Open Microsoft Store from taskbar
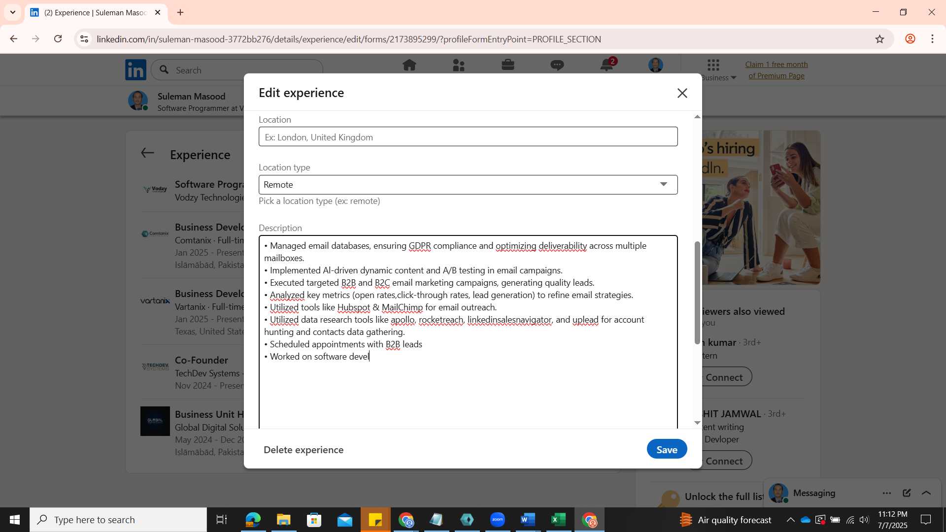The width and height of the screenshot is (946, 532). (314, 520)
